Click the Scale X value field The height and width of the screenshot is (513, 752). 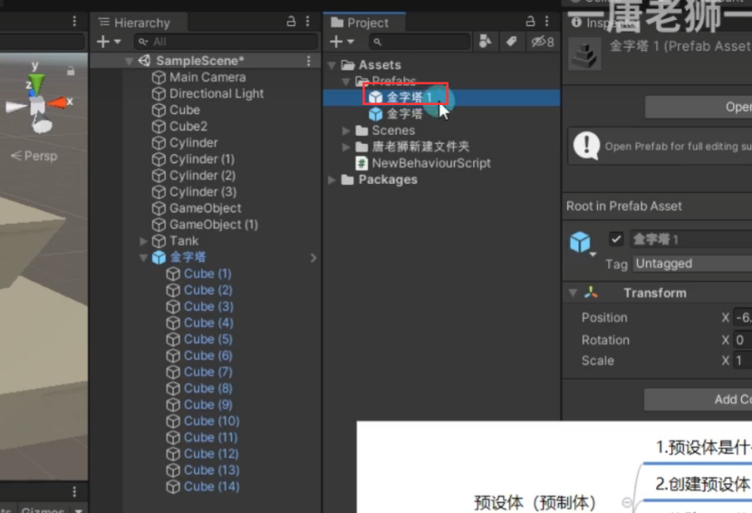[x=742, y=361]
